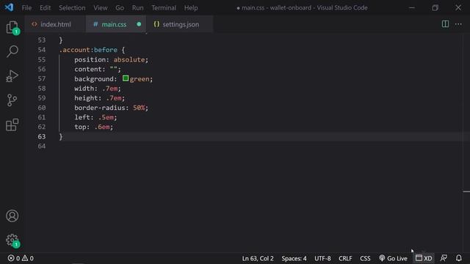Open the Edit menu

click(x=46, y=8)
